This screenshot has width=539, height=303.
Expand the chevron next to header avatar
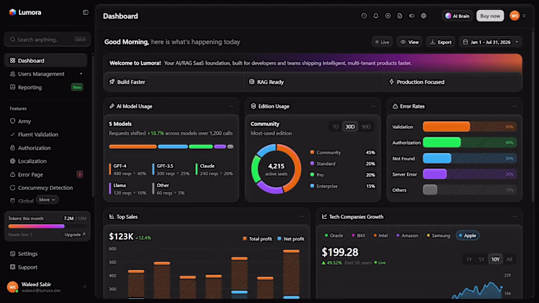(x=524, y=15)
